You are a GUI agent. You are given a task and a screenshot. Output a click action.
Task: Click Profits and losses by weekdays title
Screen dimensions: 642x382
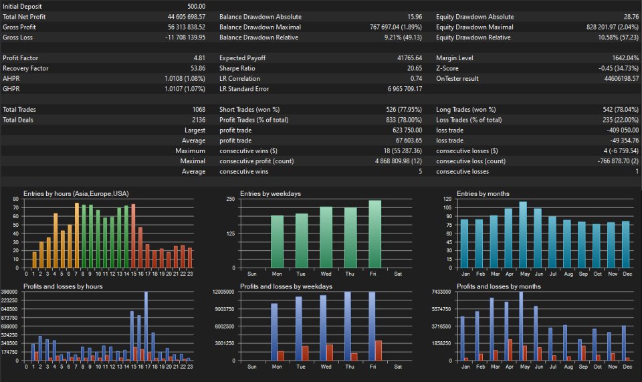[286, 286]
